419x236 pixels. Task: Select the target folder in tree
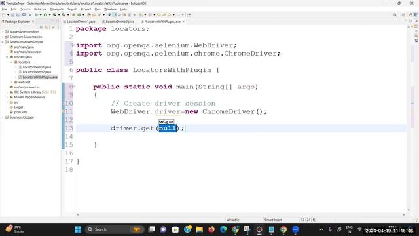[x=18, y=108]
